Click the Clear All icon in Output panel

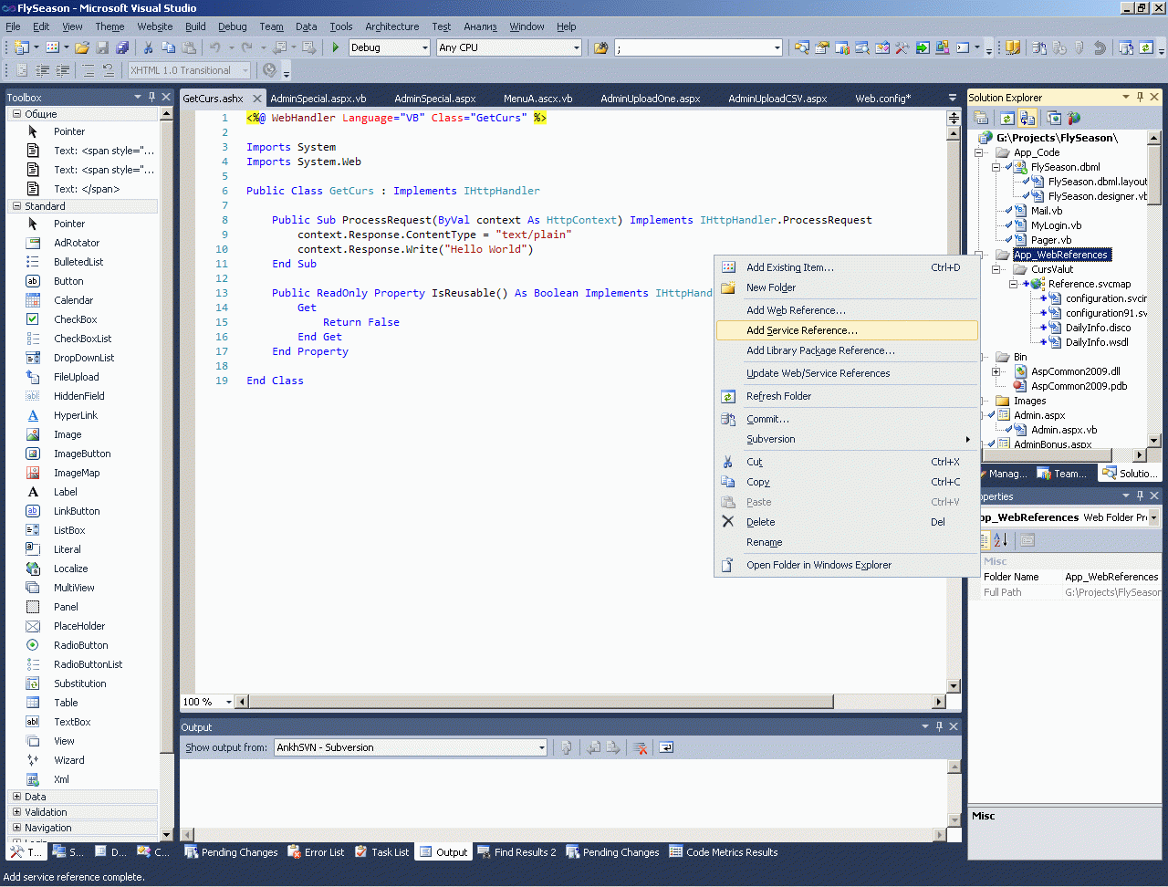click(641, 747)
